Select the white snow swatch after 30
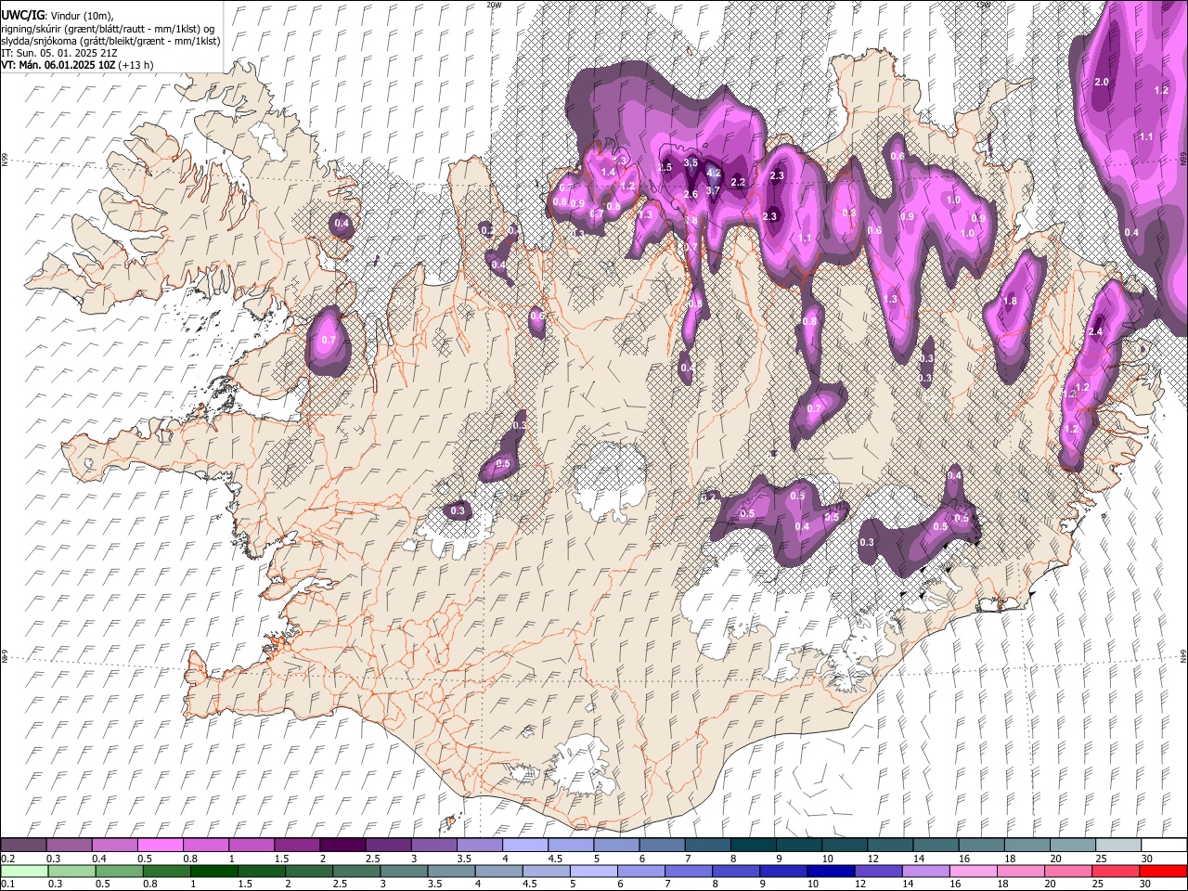1188x891 pixels. pyautogui.click(x=1163, y=846)
